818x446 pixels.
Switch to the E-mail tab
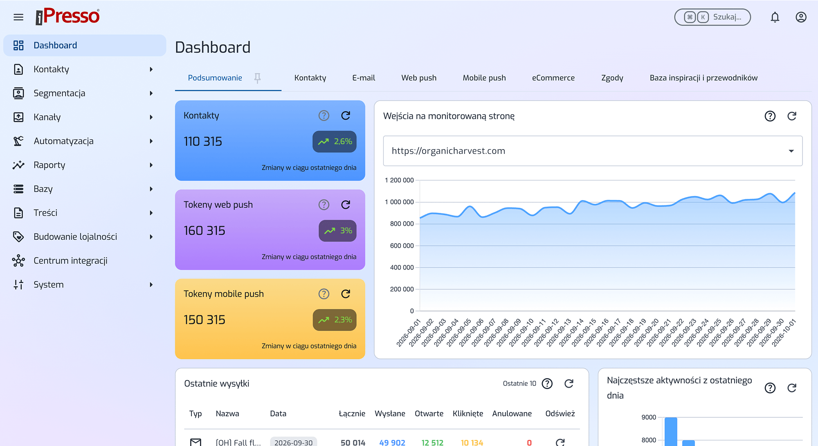(x=364, y=78)
